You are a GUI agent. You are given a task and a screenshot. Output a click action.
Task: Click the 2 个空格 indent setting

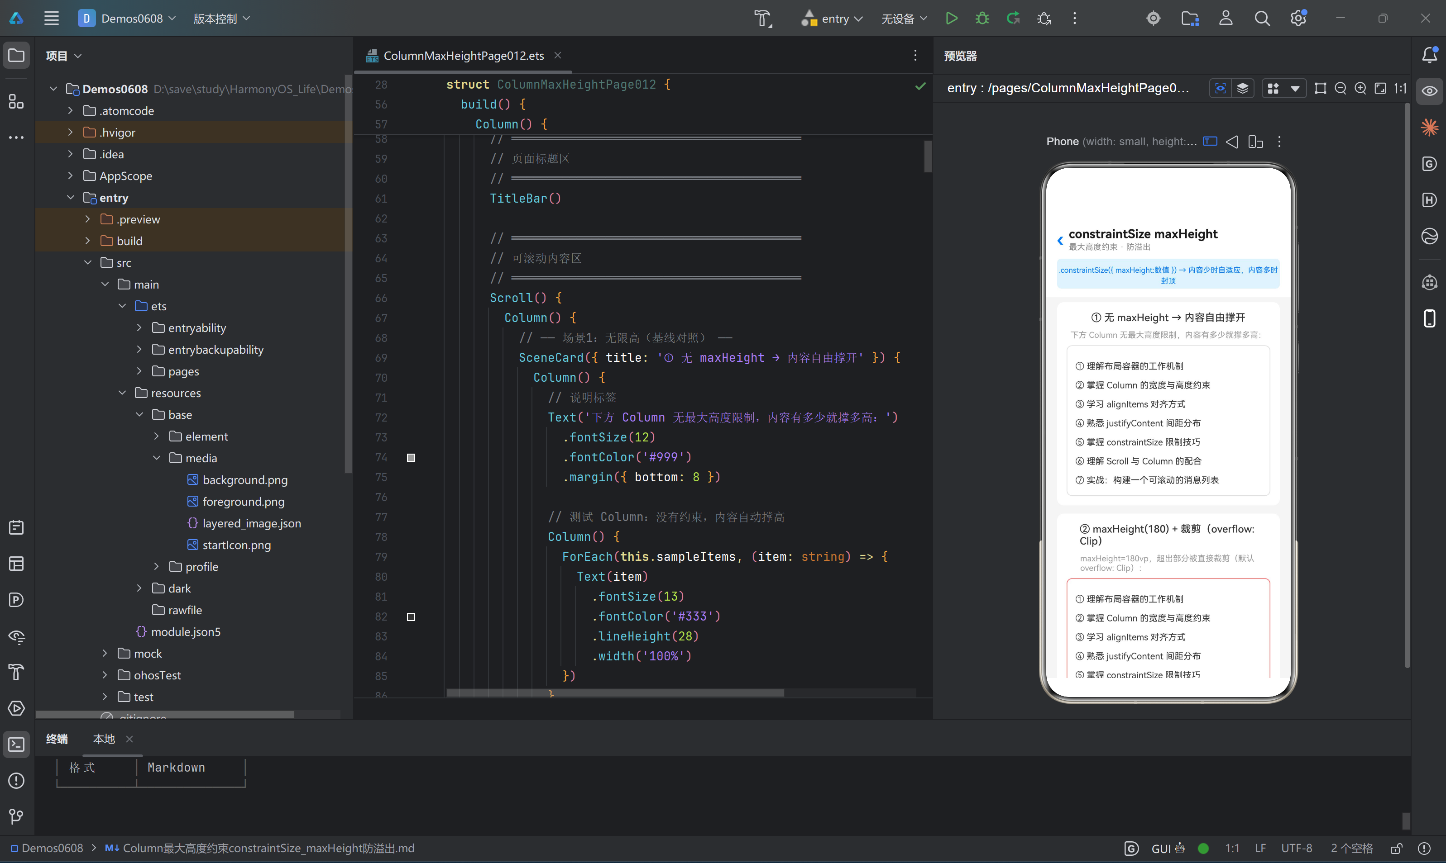(x=1351, y=849)
